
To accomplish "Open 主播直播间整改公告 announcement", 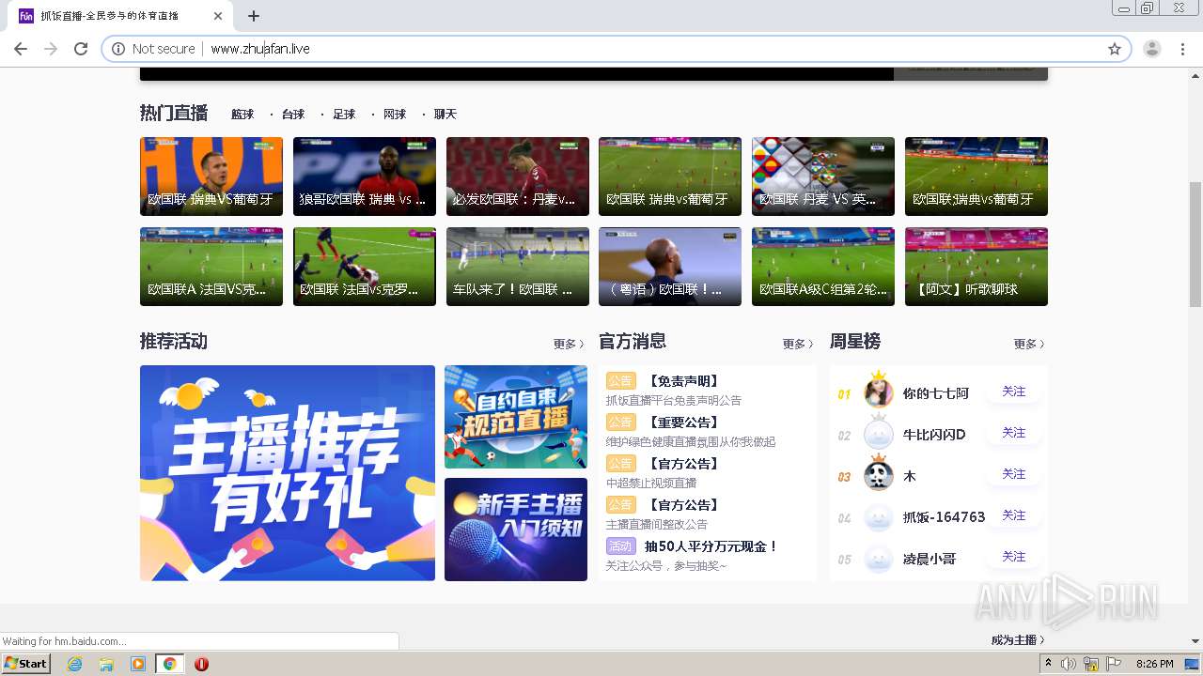I will click(x=657, y=524).
